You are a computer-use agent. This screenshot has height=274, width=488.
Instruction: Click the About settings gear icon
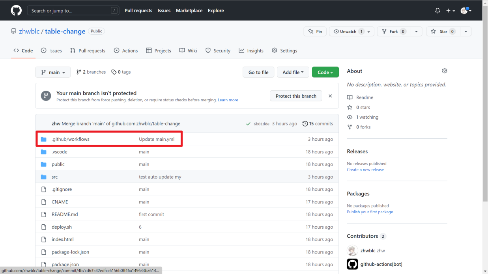pyautogui.click(x=445, y=71)
